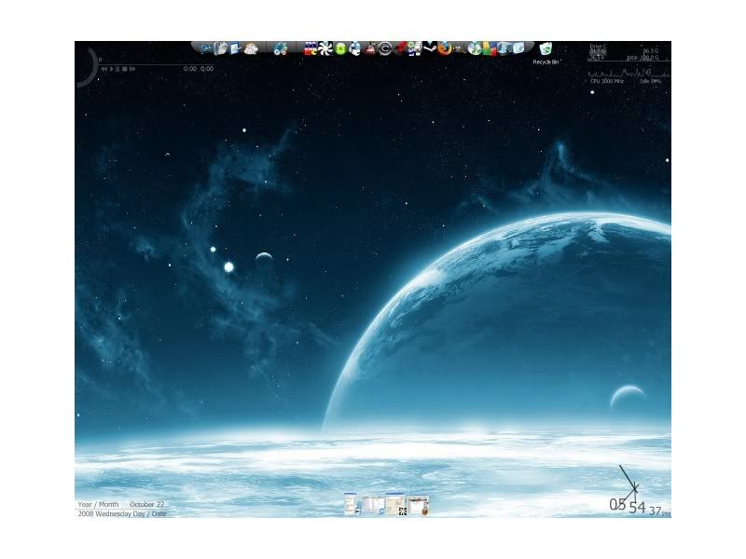Click the rewind button on media widget
This screenshot has width=746, height=559.
click(103, 69)
